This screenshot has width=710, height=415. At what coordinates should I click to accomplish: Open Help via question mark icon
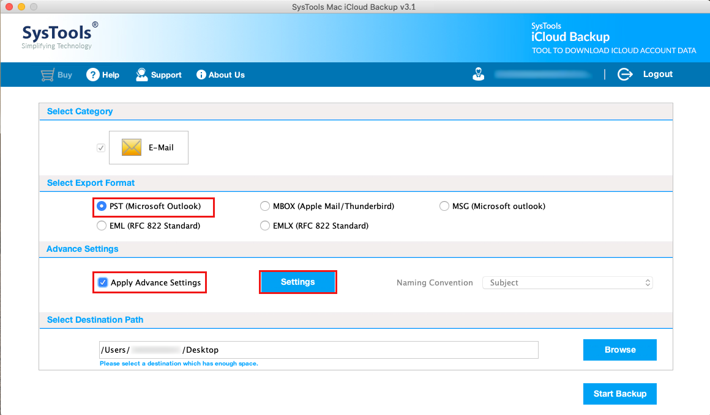click(x=93, y=75)
